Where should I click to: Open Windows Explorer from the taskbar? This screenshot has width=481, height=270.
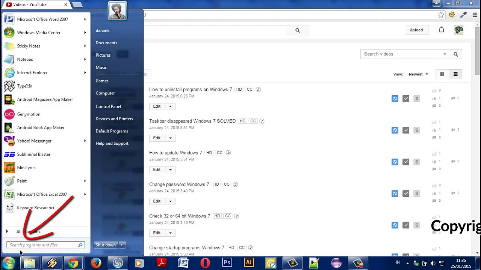point(30,263)
